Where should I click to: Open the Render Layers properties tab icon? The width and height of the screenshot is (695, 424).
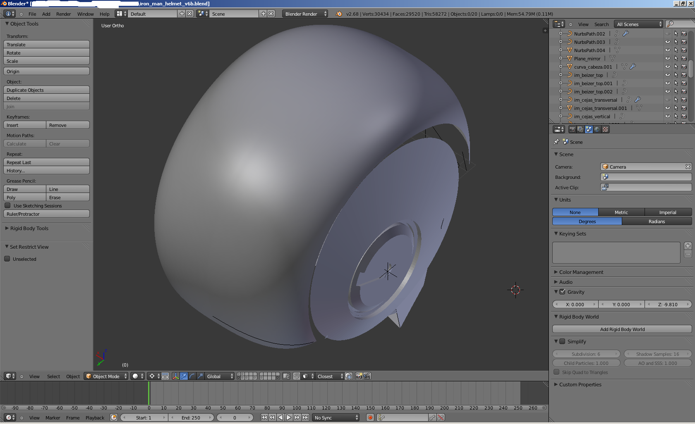(x=580, y=129)
